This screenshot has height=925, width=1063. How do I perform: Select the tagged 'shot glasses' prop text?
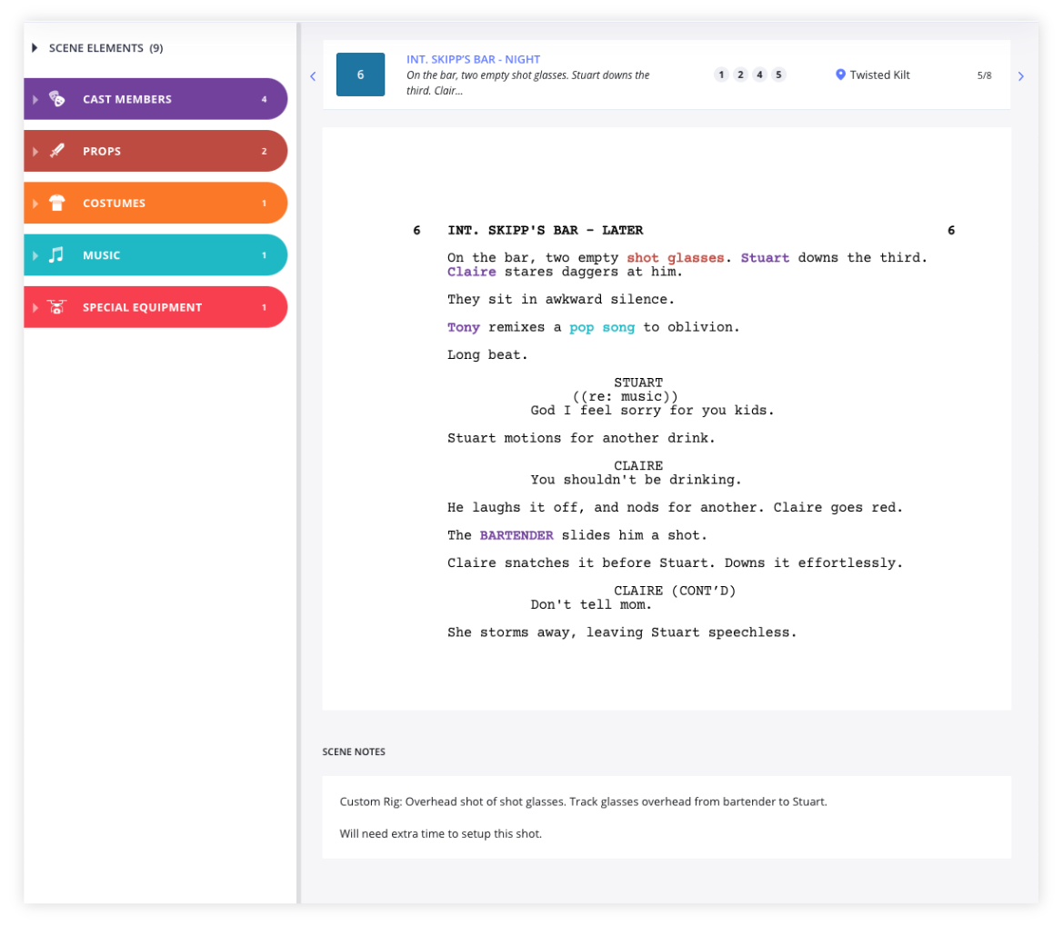coord(675,258)
